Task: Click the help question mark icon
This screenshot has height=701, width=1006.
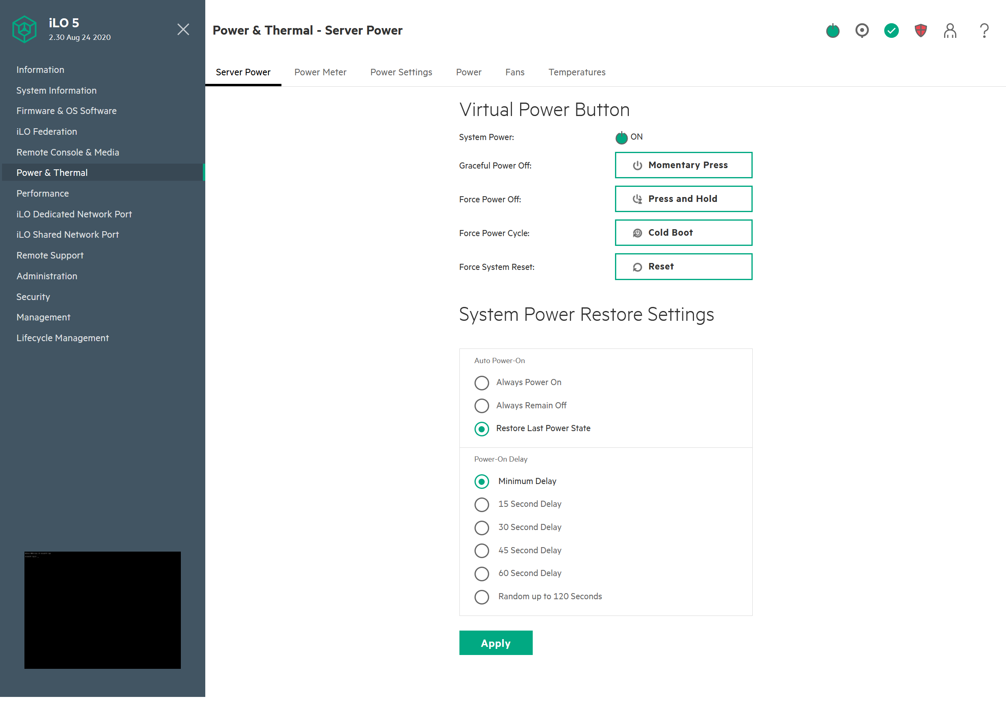Action: click(x=984, y=31)
